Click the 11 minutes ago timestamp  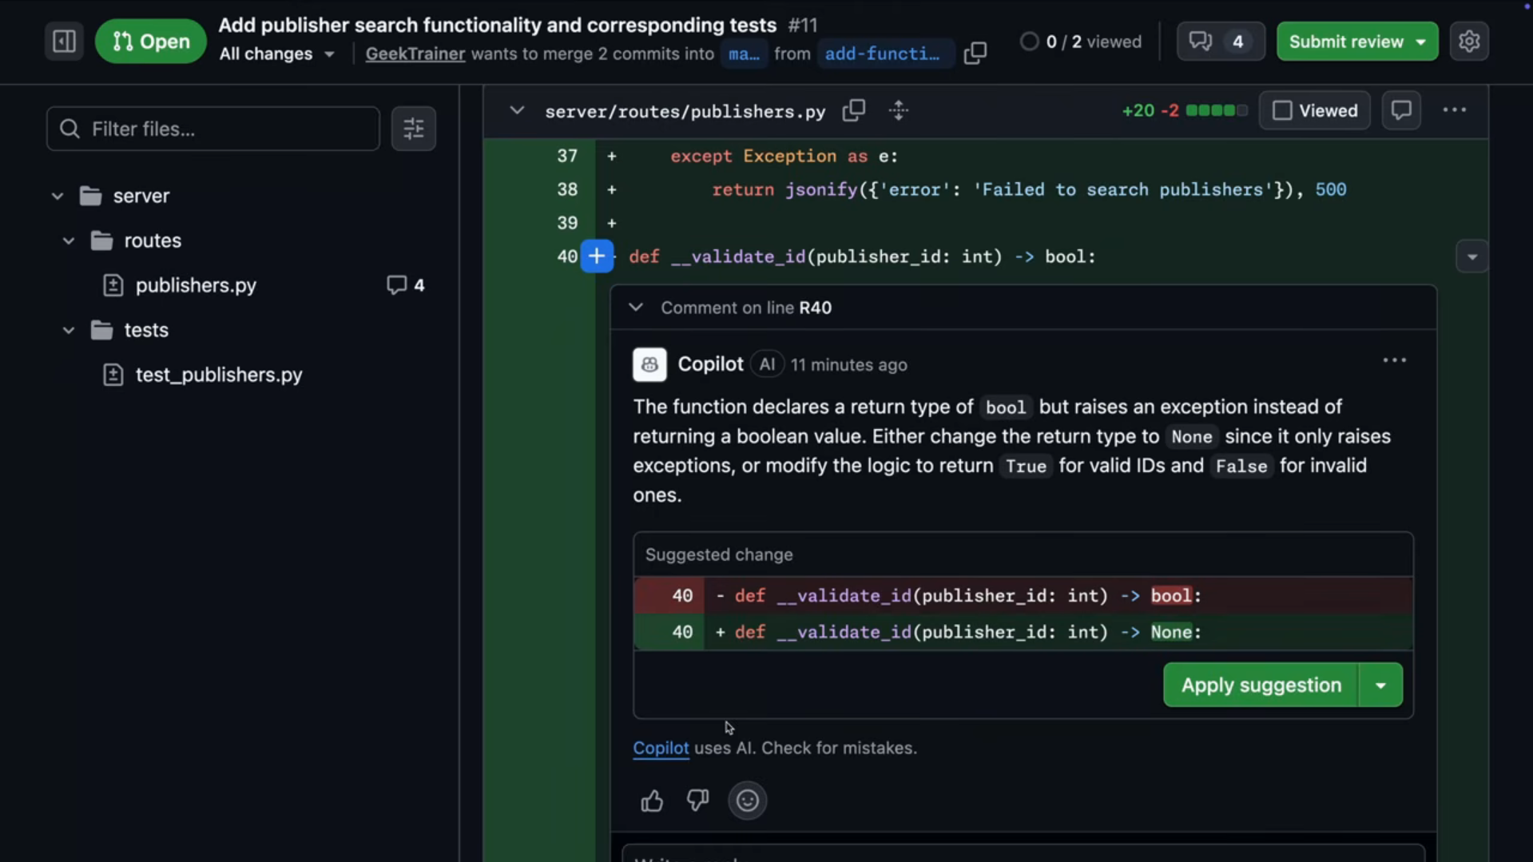click(x=848, y=365)
